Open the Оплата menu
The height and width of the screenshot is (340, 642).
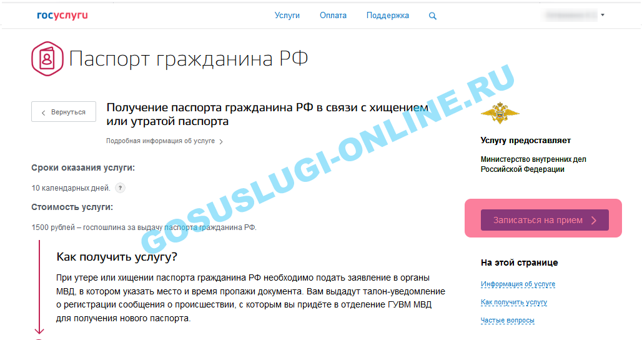point(333,16)
